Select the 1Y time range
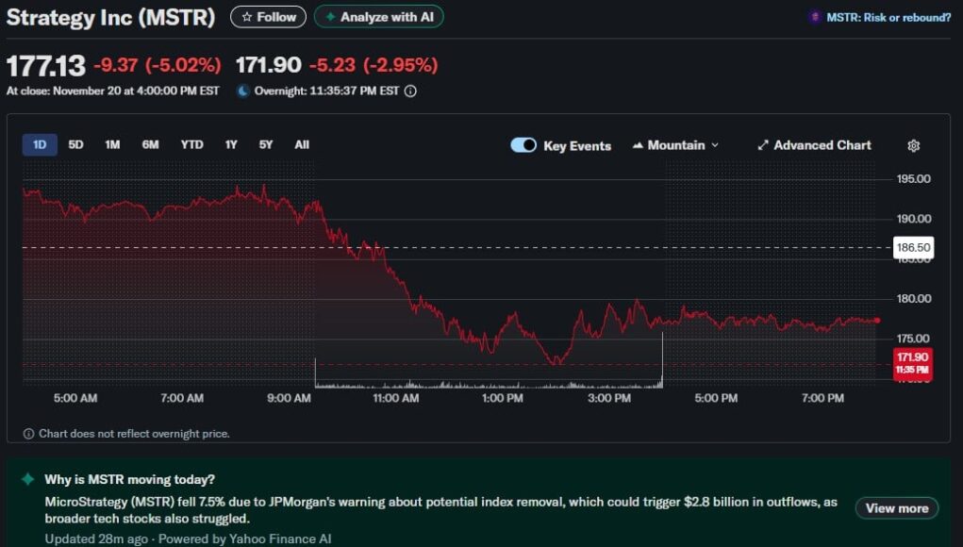 coord(231,144)
